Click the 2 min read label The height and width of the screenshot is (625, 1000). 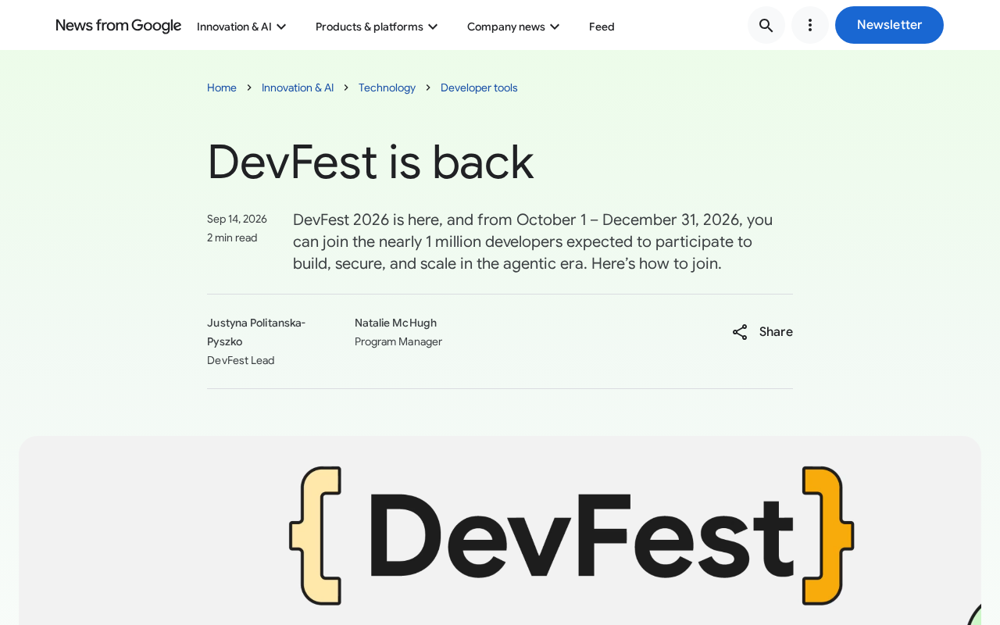(232, 237)
